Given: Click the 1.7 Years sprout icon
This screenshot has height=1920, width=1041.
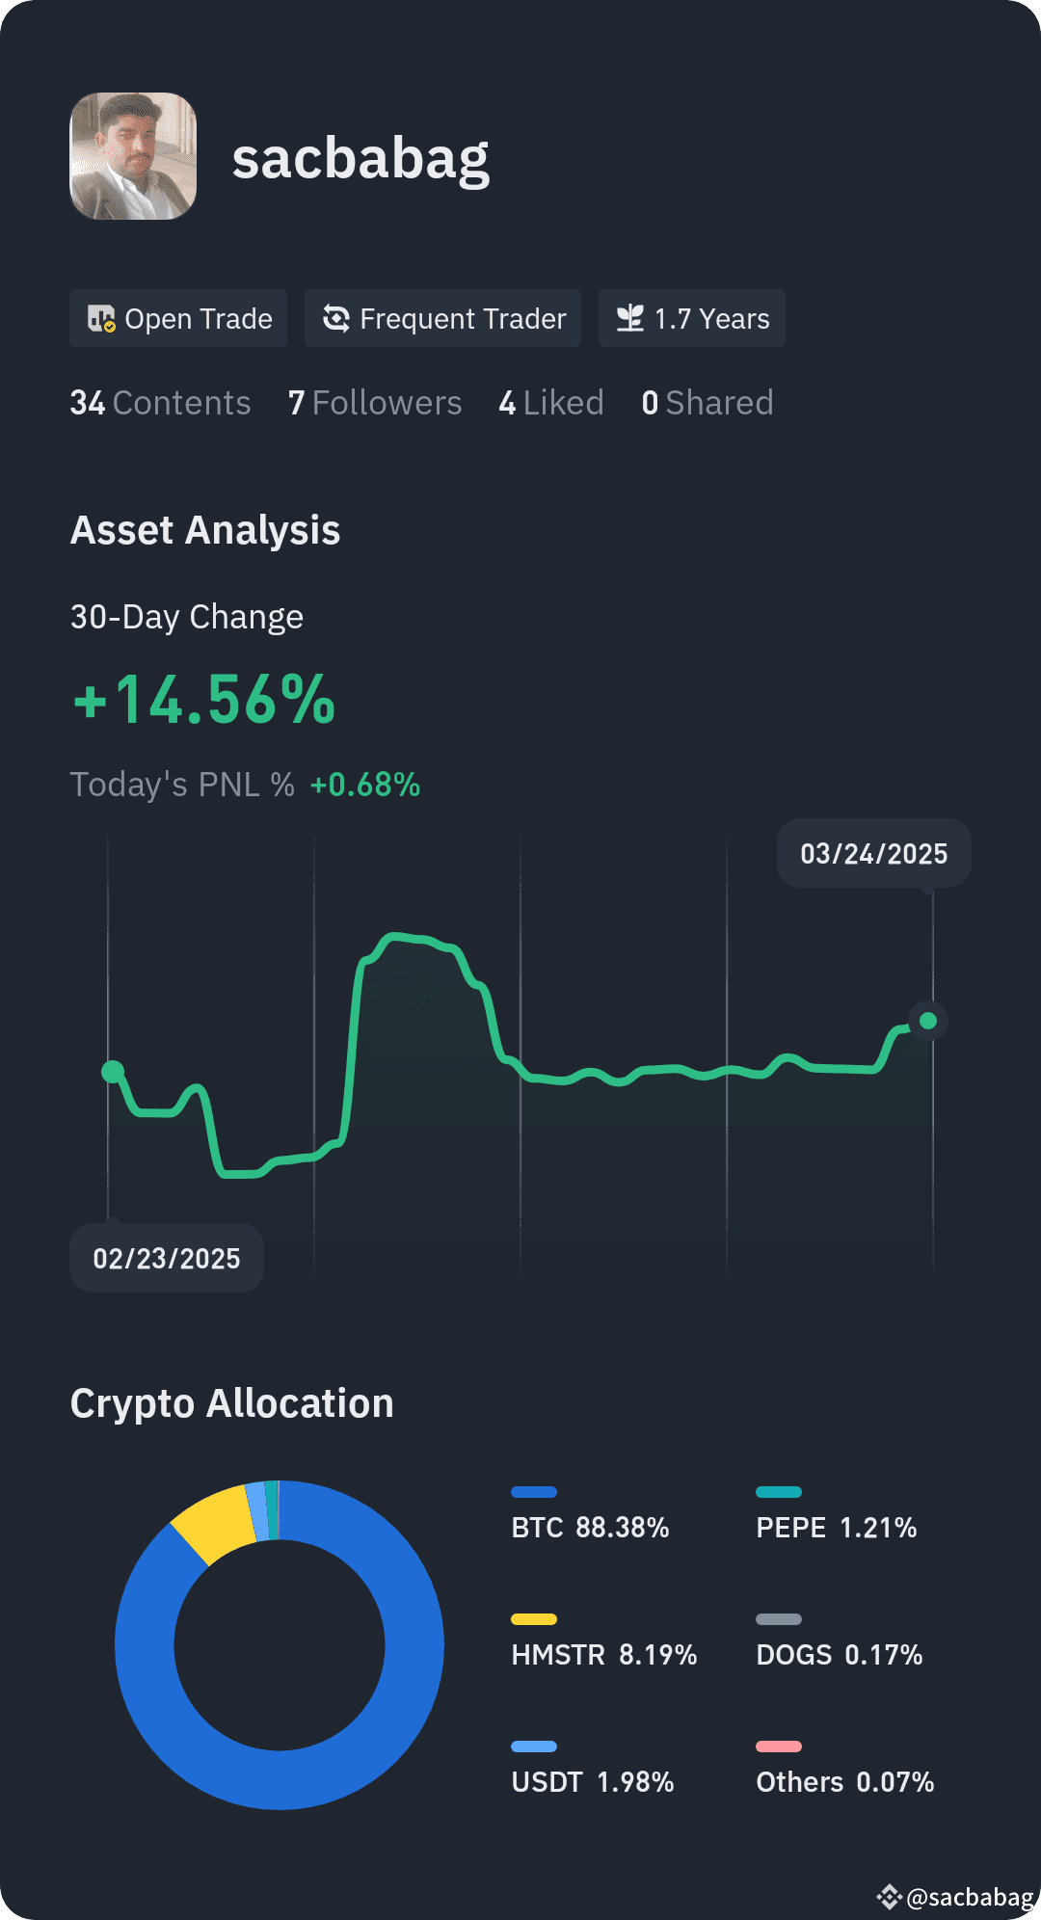Looking at the screenshot, I should tap(629, 318).
